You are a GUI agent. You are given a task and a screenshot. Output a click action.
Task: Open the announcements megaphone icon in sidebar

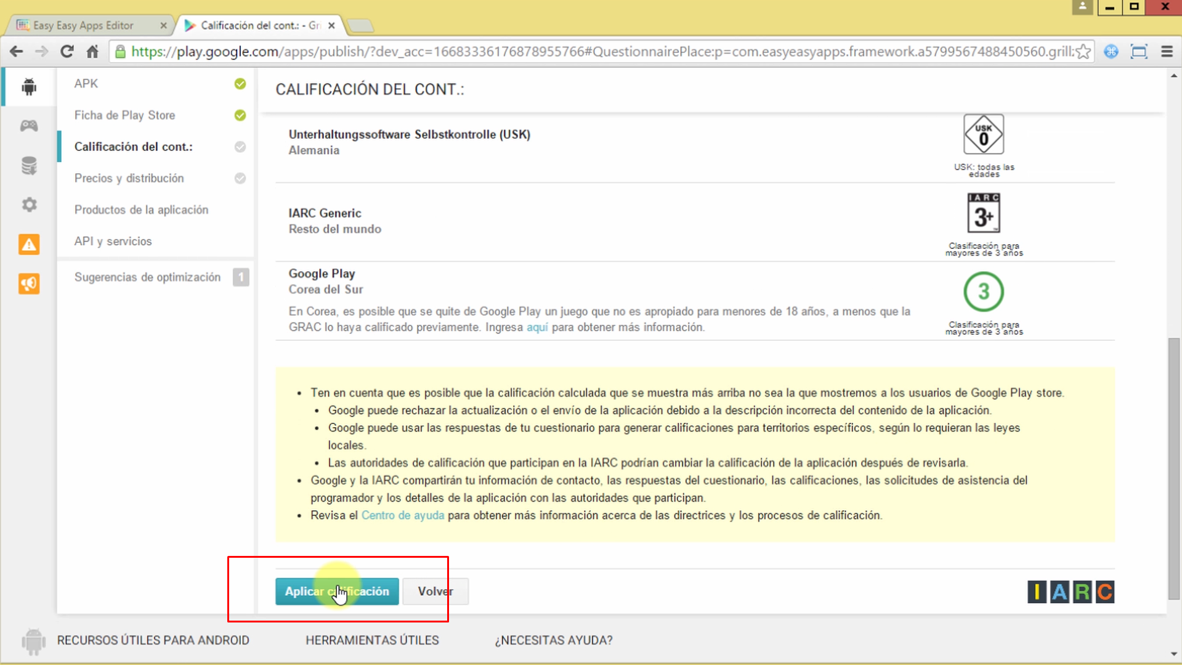tap(28, 284)
